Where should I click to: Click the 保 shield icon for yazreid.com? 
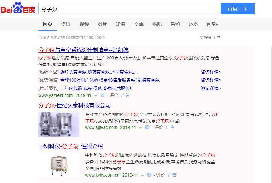point(103,95)
